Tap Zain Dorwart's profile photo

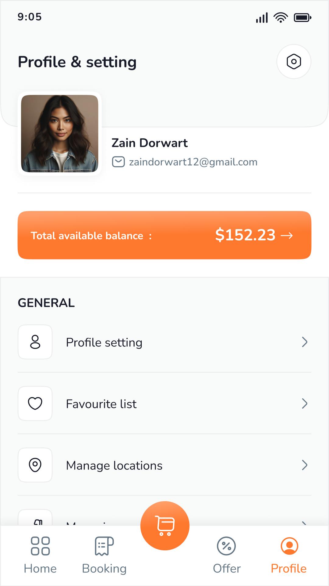point(60,134)
